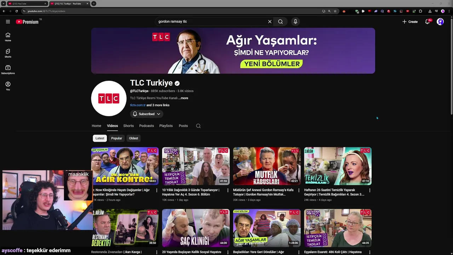Open the notifications bell
The height and width of the screenshot is (255, 453).
[428, 22]
